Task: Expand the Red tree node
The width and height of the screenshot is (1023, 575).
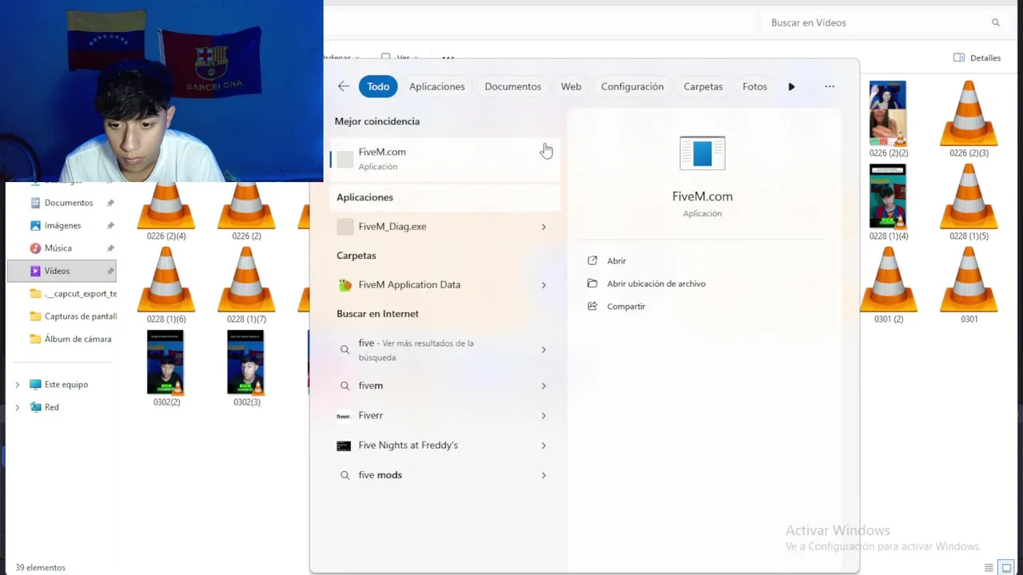Action: 18,407
